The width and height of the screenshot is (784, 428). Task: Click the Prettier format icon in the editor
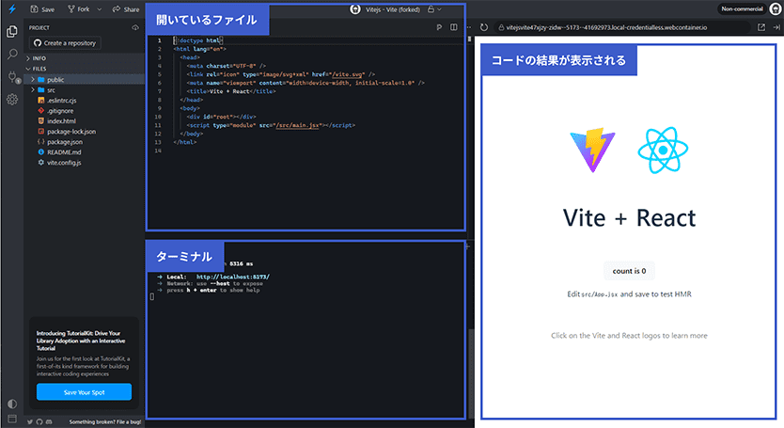point(439,27)
